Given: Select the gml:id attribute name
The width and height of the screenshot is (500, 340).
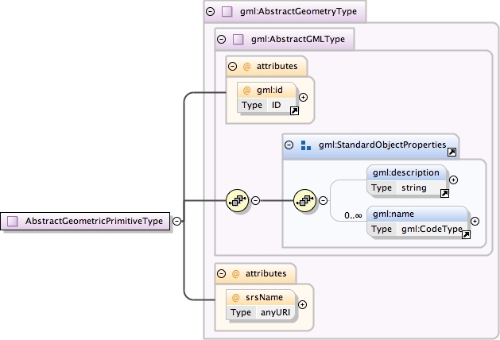Looking at the screenshot, I should coord(269,91).
